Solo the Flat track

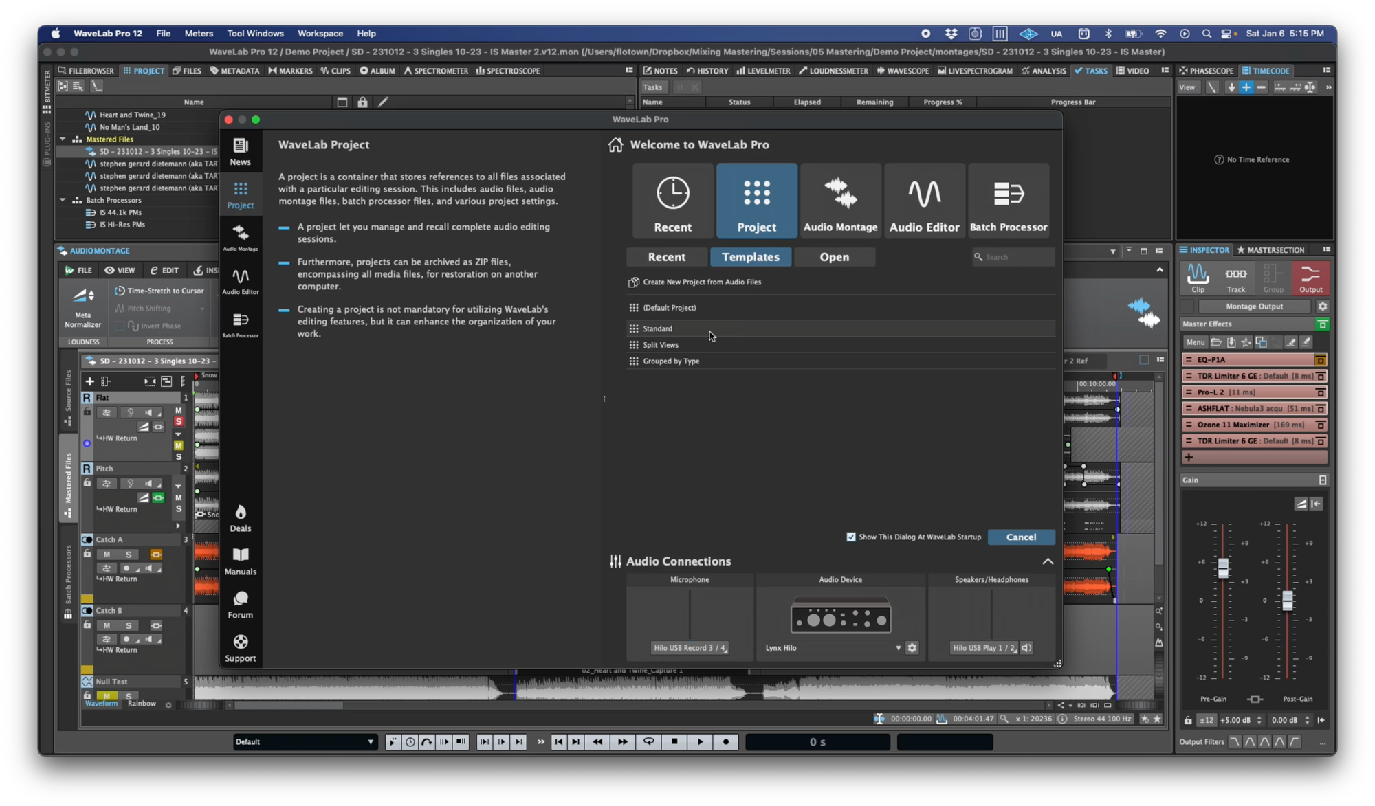[x=178, y=421]
